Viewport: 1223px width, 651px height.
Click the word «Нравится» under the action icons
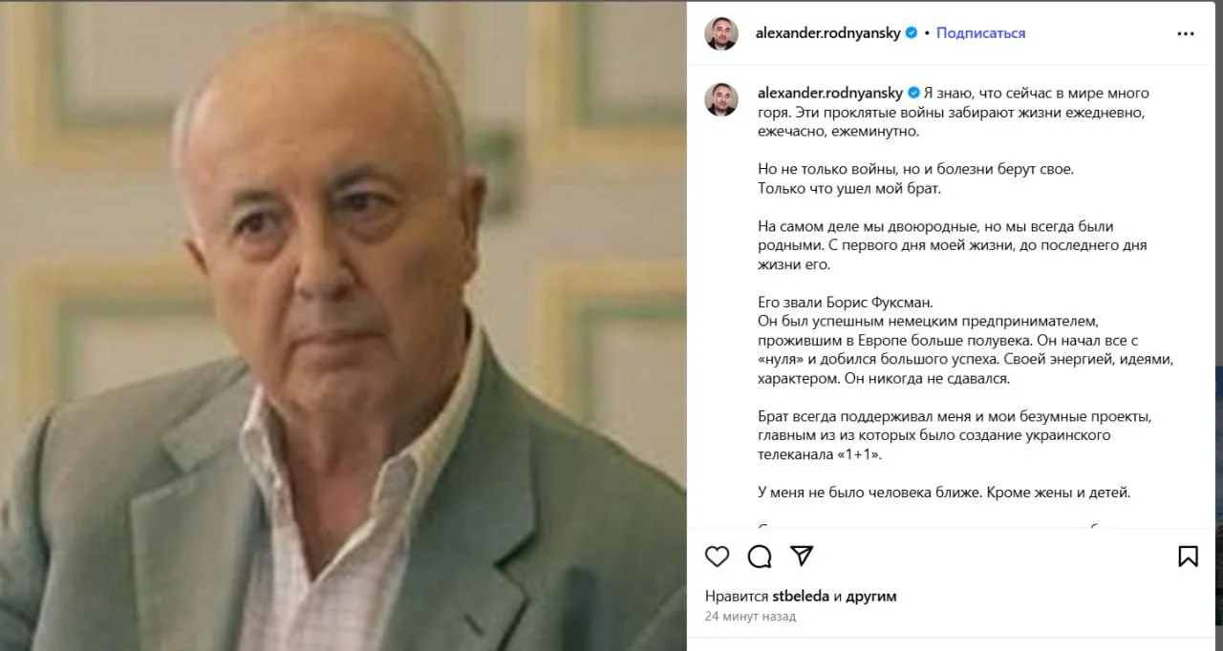tap(731, 597)
